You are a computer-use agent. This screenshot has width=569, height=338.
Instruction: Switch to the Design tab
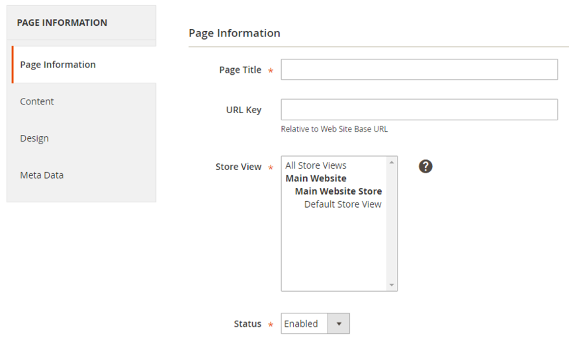click(34, 138)
